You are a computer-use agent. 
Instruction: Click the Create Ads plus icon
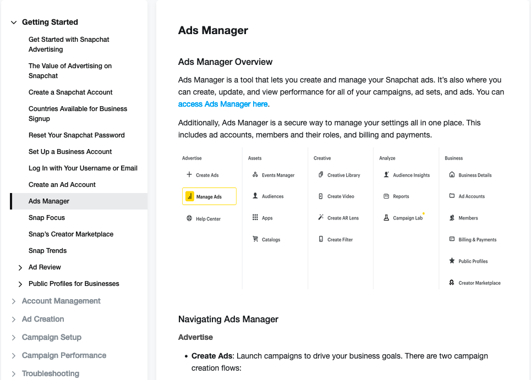pos(189,175)
